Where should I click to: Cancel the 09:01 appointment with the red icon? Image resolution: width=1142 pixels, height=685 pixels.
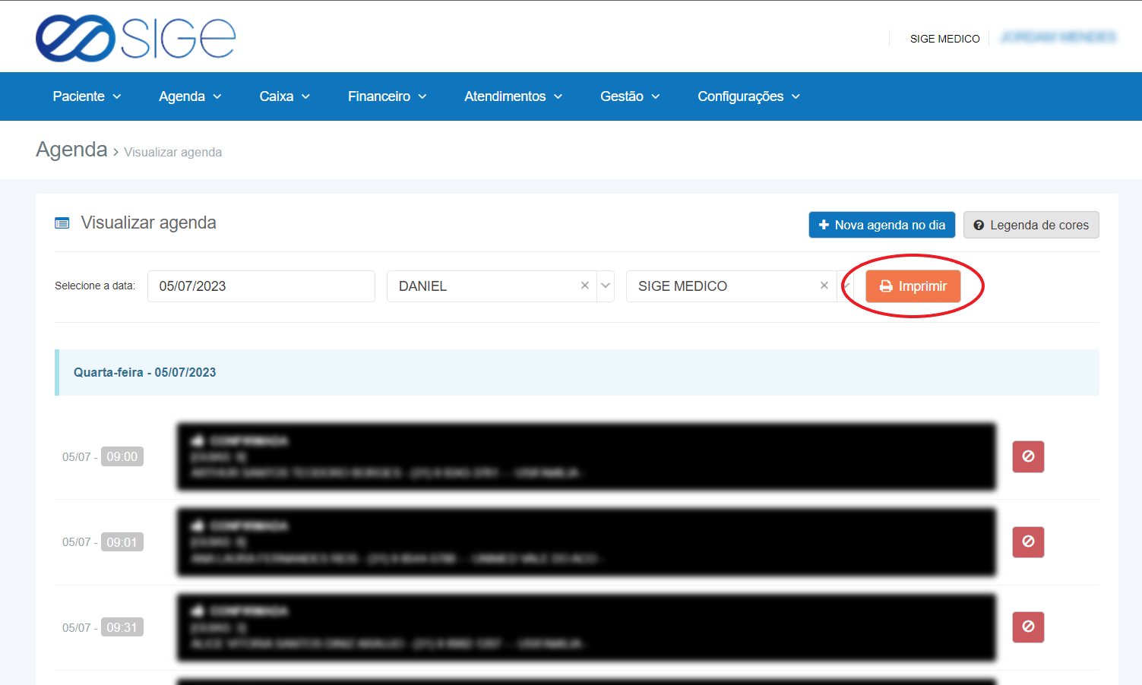(x=1028, y=541)
